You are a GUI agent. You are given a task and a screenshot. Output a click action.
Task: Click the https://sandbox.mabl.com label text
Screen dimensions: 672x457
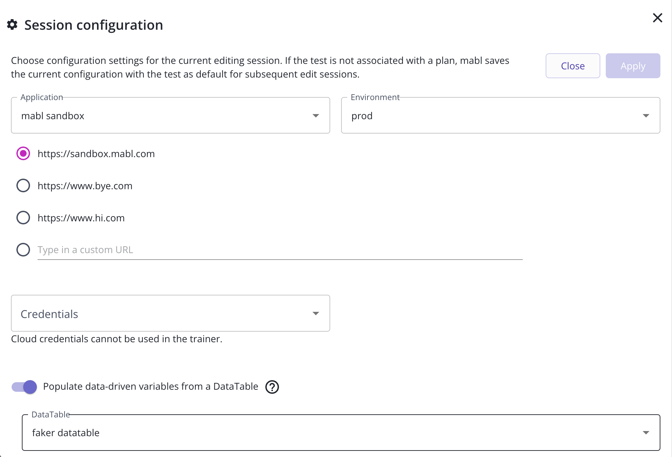pyautogui.click(x=96, y=154)
